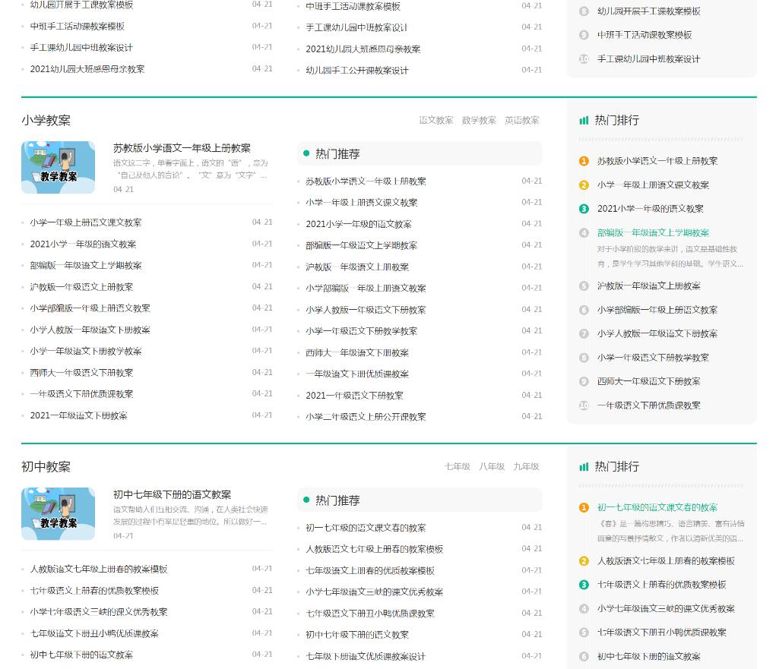Open the featured article 初中七年级下册的语文教案 beside the thumbnail

coord(172,495)
